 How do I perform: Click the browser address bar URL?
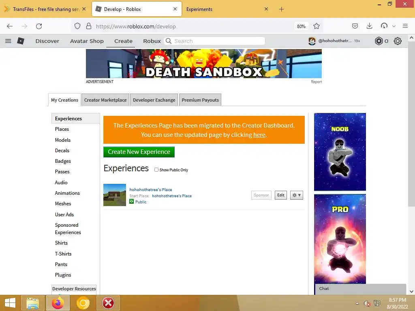pyautogui.click(x=136, y=26)
